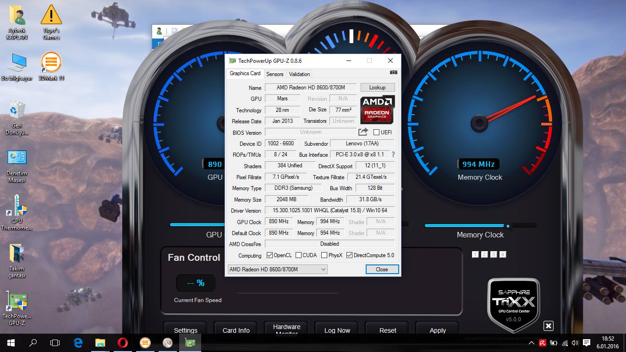The image size is (626, 352).
Task: Click Memory Clock slider handle
Action: click(x=508, y=225)
